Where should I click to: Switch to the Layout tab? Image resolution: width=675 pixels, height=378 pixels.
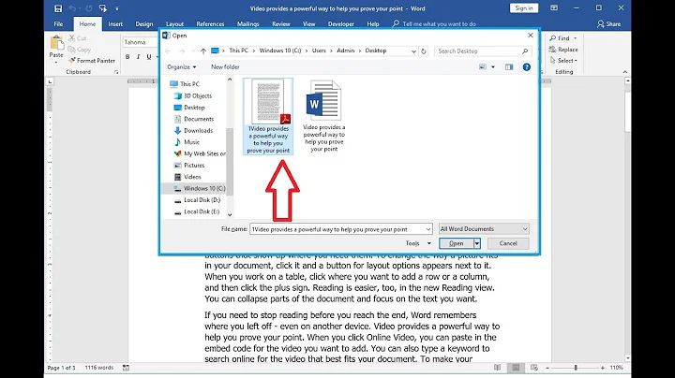tap(174, 24)
